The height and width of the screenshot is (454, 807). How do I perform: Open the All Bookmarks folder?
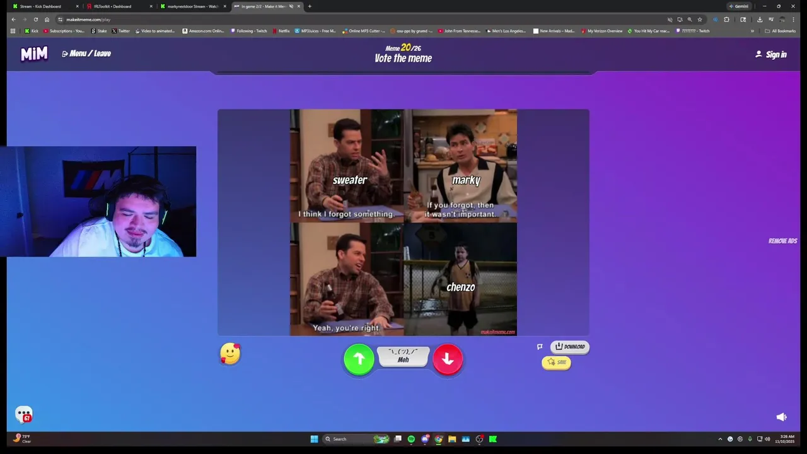tap(781, 31)
